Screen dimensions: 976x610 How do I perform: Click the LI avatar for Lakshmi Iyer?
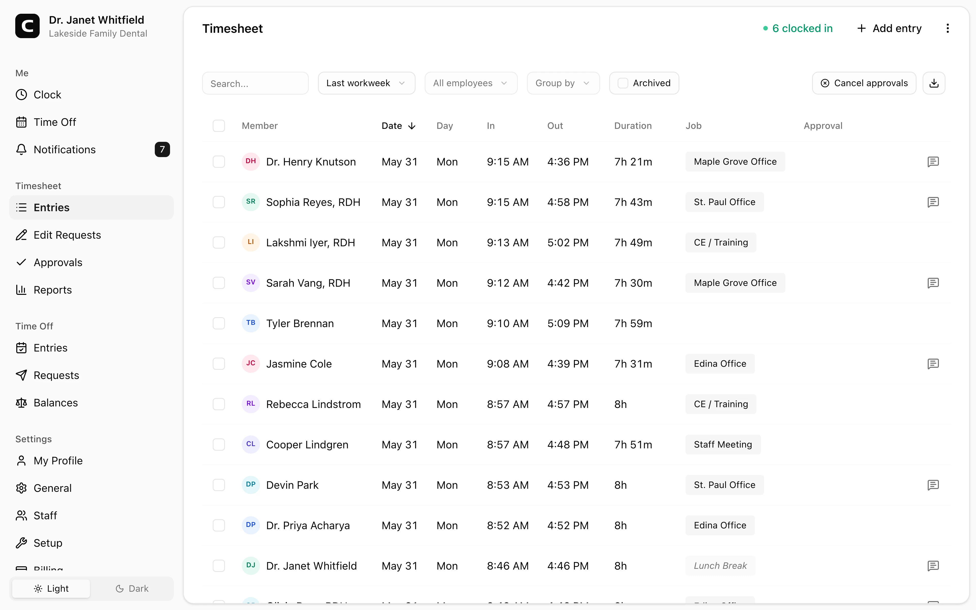click(x=250, y=242)
